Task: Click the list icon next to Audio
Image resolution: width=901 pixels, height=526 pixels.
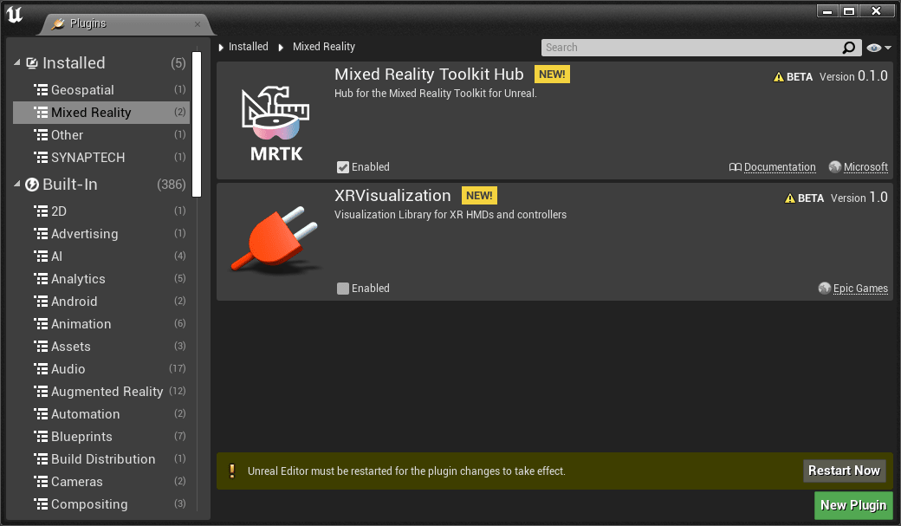Action: click(41, 368)
